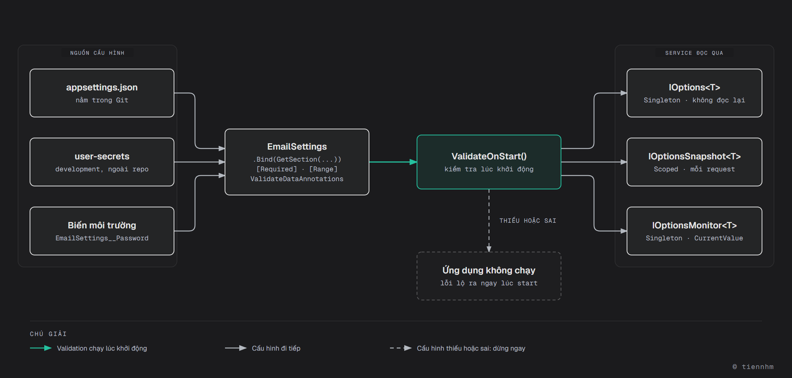Select the user-secrets box
Viewport: 792px width, 378px height.
click(102, 162)
